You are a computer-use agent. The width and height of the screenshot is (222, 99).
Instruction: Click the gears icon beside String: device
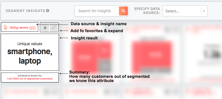click(5, 27)
